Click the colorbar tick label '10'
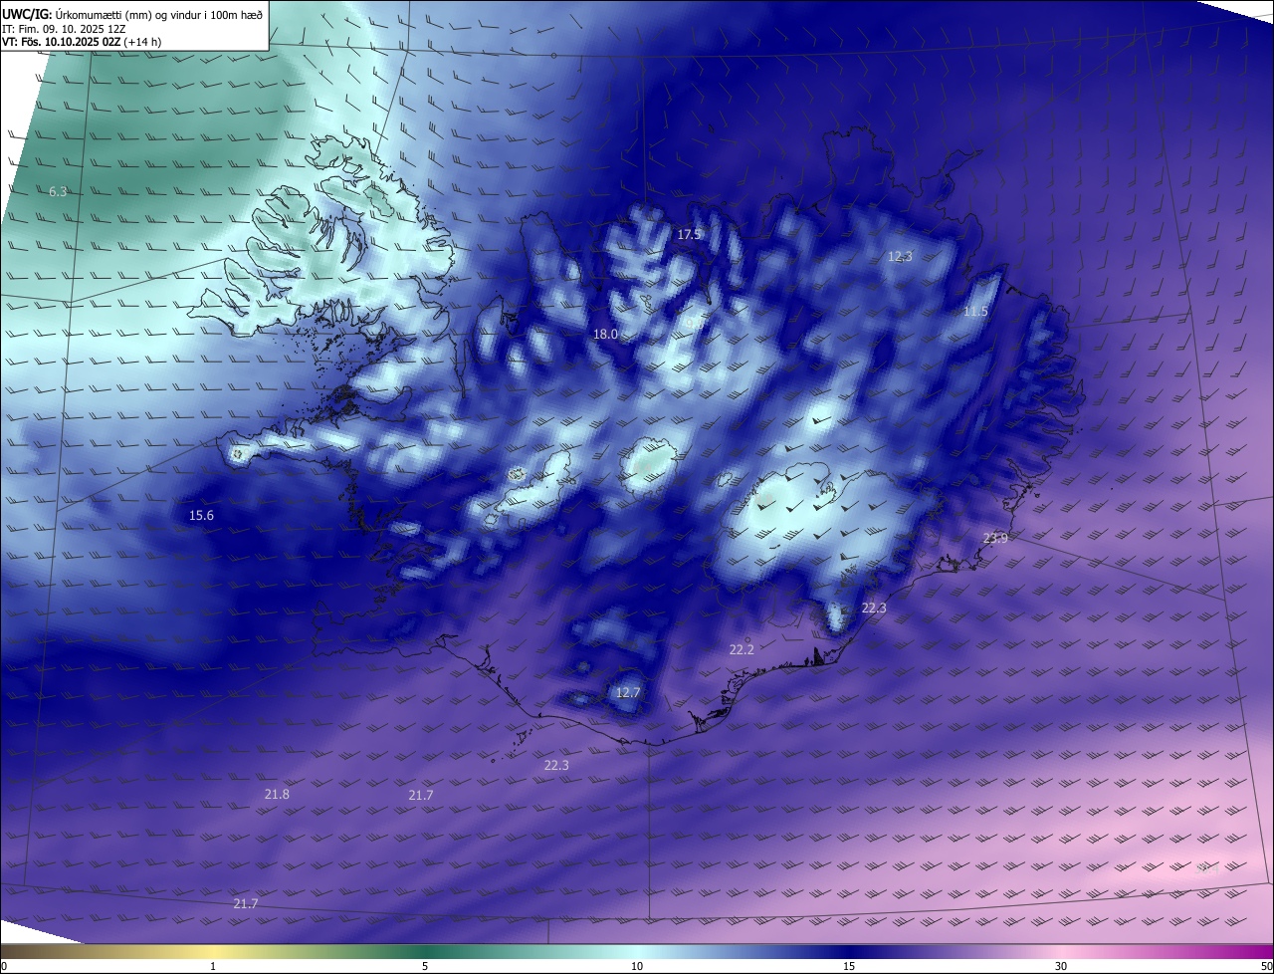This screenshot has height=974, width=1274. tap(637, 967)
